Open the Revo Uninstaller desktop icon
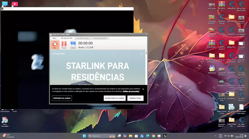This screenshot has width=249, height=139. pyautogui.click(x=5, y=121)
